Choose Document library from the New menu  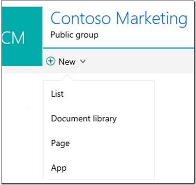pyautogui.click(x=99, y=118)
